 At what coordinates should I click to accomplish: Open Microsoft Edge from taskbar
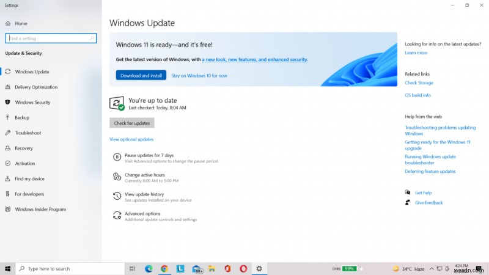[x=149, y=268]
